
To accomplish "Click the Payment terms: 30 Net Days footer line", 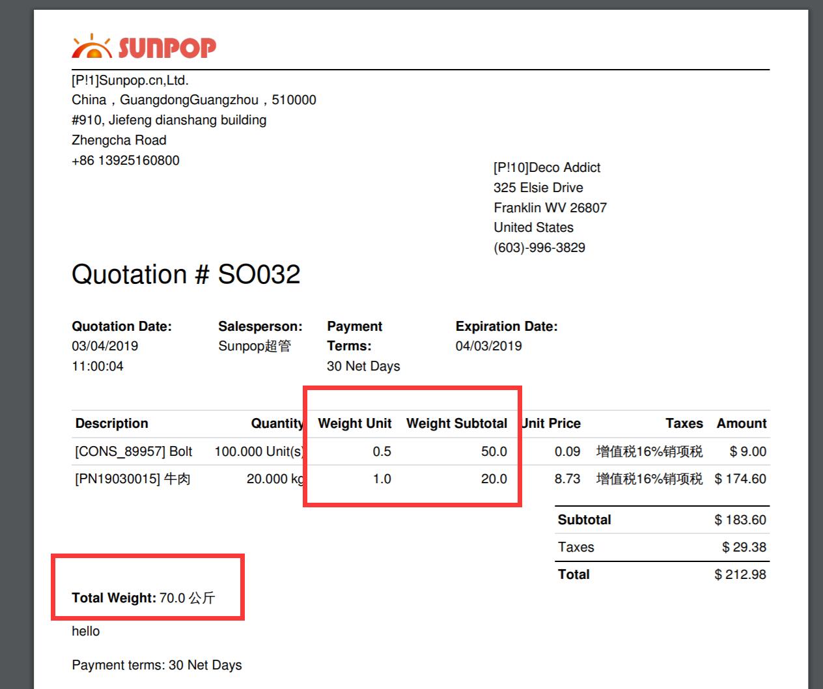I will (157, 665).
